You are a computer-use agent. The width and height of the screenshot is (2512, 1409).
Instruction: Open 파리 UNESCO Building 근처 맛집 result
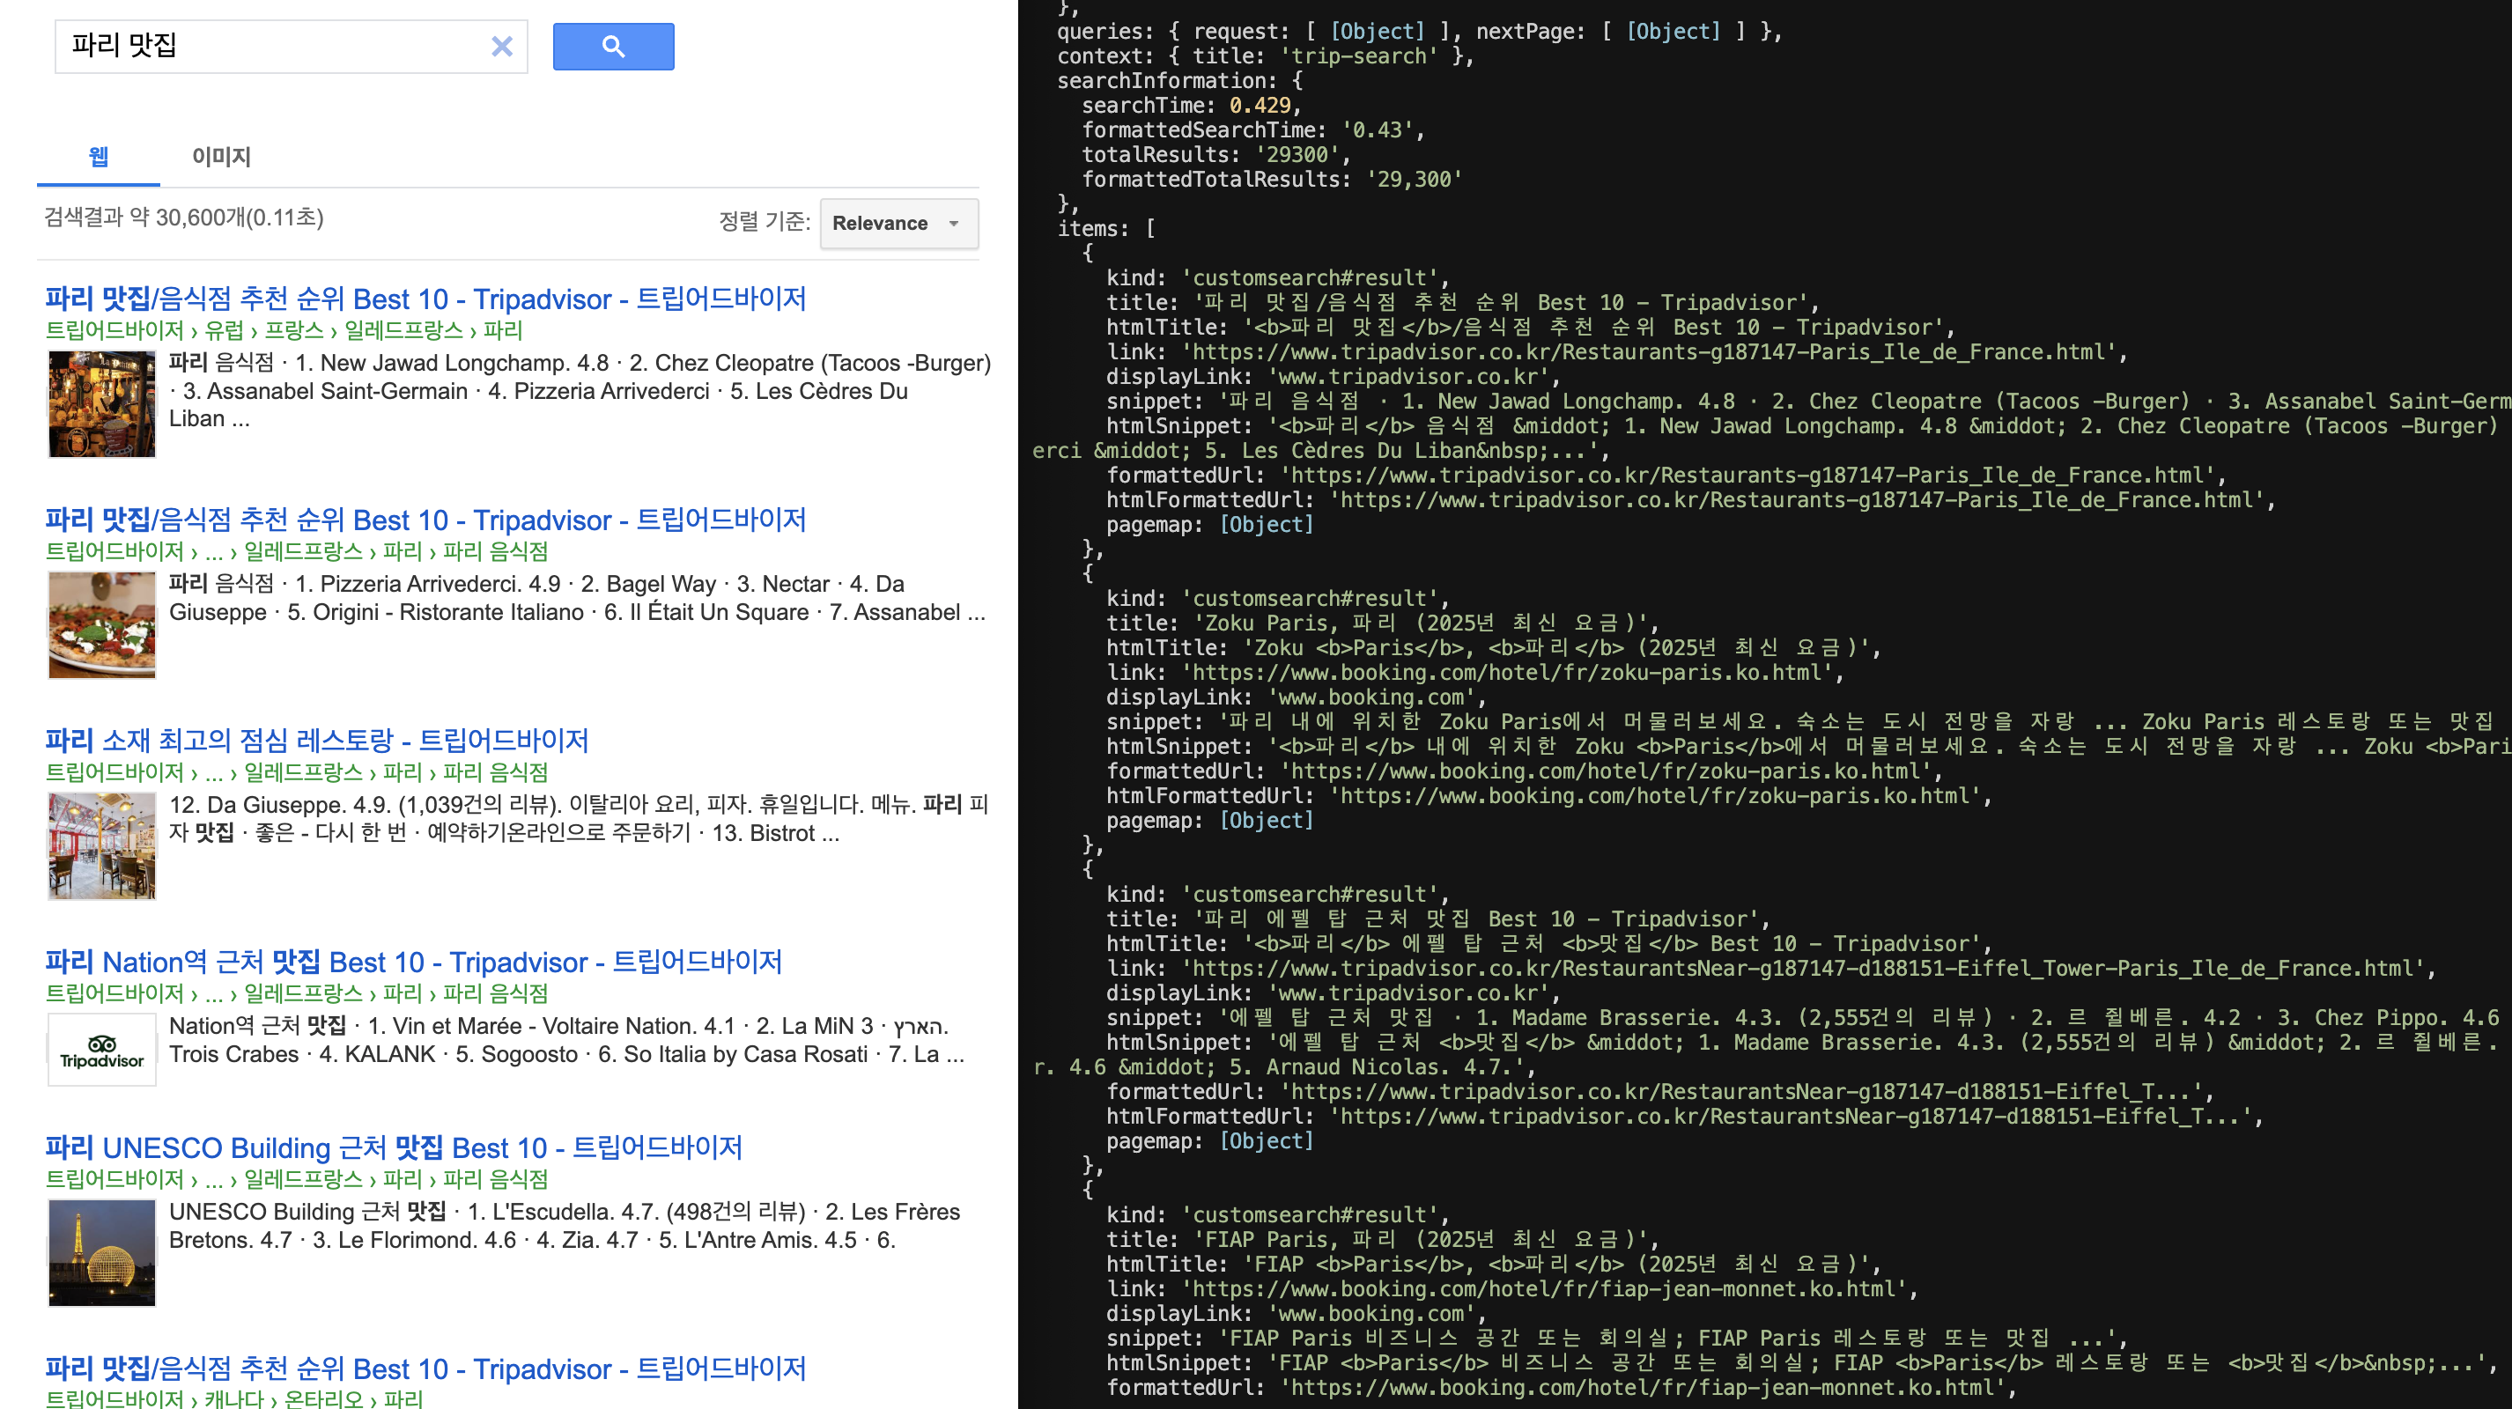pos(393,1147)
